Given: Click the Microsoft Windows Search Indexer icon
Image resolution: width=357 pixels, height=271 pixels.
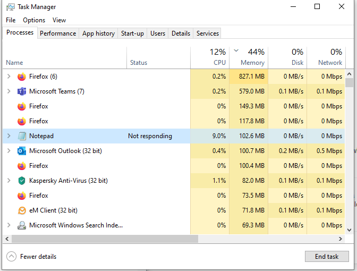Looking at the screenshot, I should point(22,225).
